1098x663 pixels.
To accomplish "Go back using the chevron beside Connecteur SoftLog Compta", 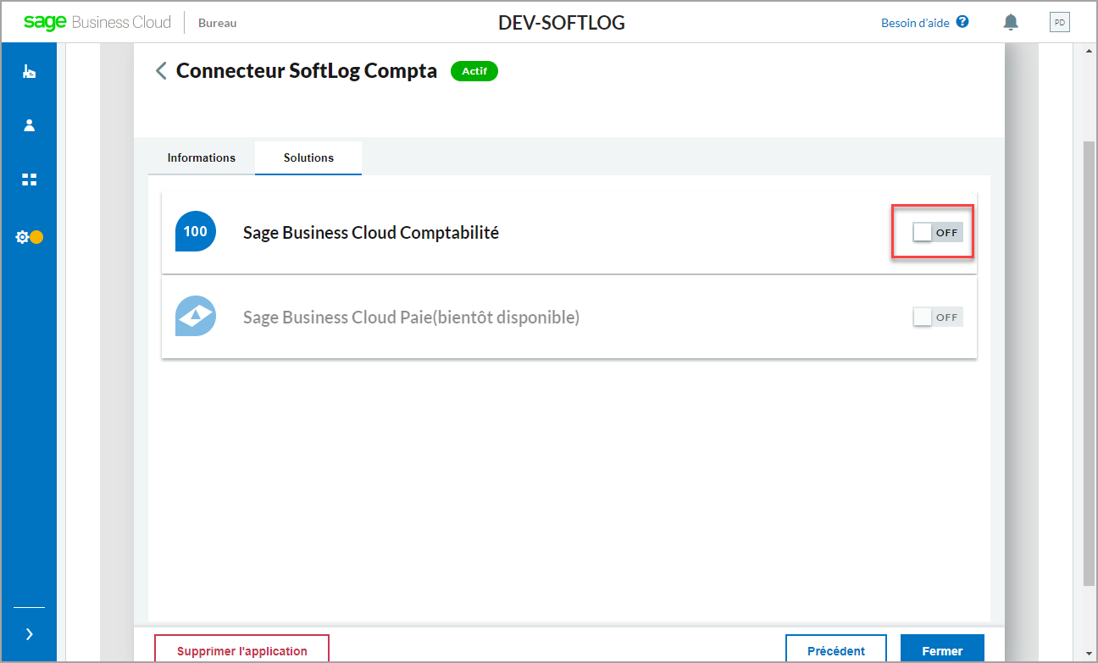I will (x=161, y=71).
